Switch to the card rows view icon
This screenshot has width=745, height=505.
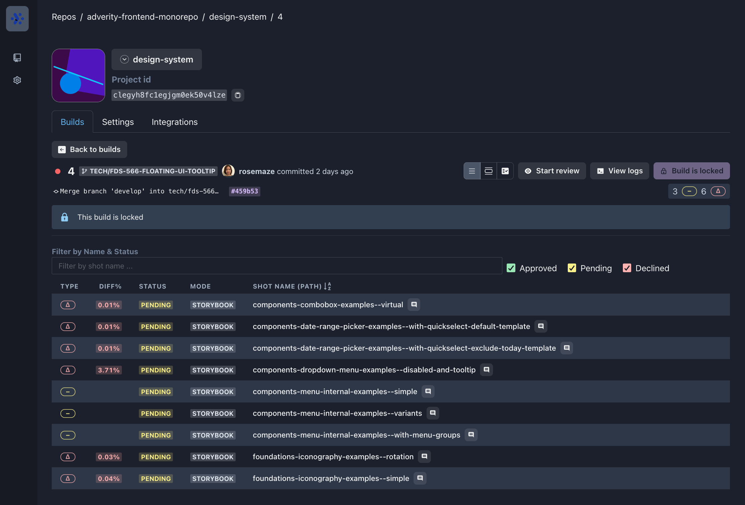[488, 171]
